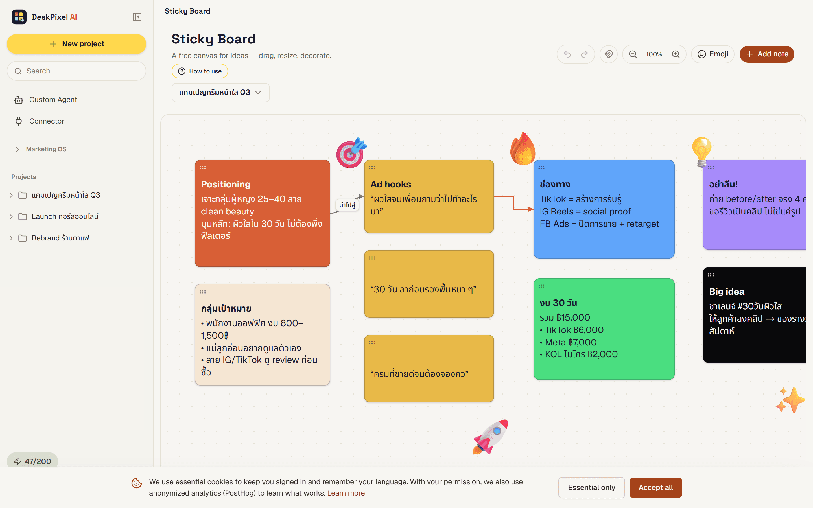Grab the งบ 30 วัน note drag handle
This screenshot has width=813, height=508.
pos(541,286)
